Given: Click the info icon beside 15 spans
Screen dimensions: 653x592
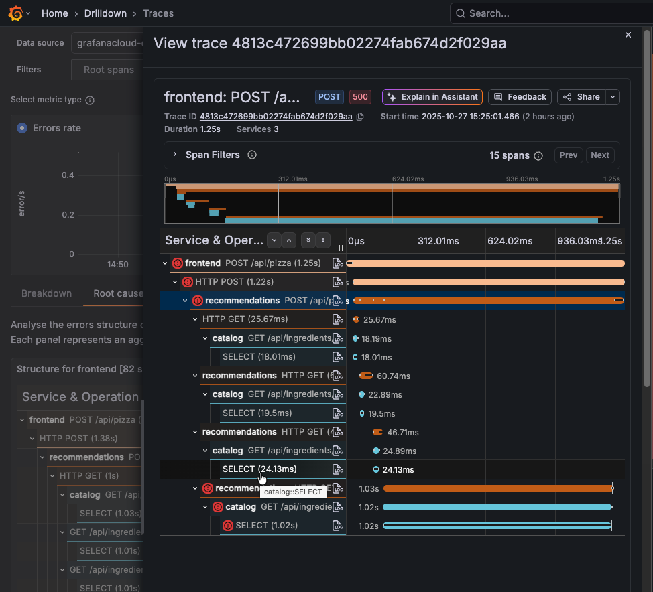Looking at the screenshot, I should pyautogui.click(x=540, y=155).
